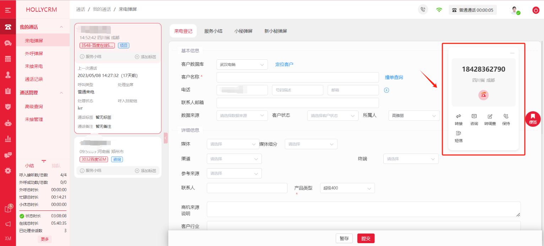Open the message dots module in the sidebar
This screenshot has width=544, height=246.
pos(8,155)
